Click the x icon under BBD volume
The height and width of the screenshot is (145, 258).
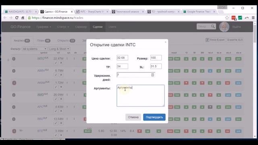(61, 123)
